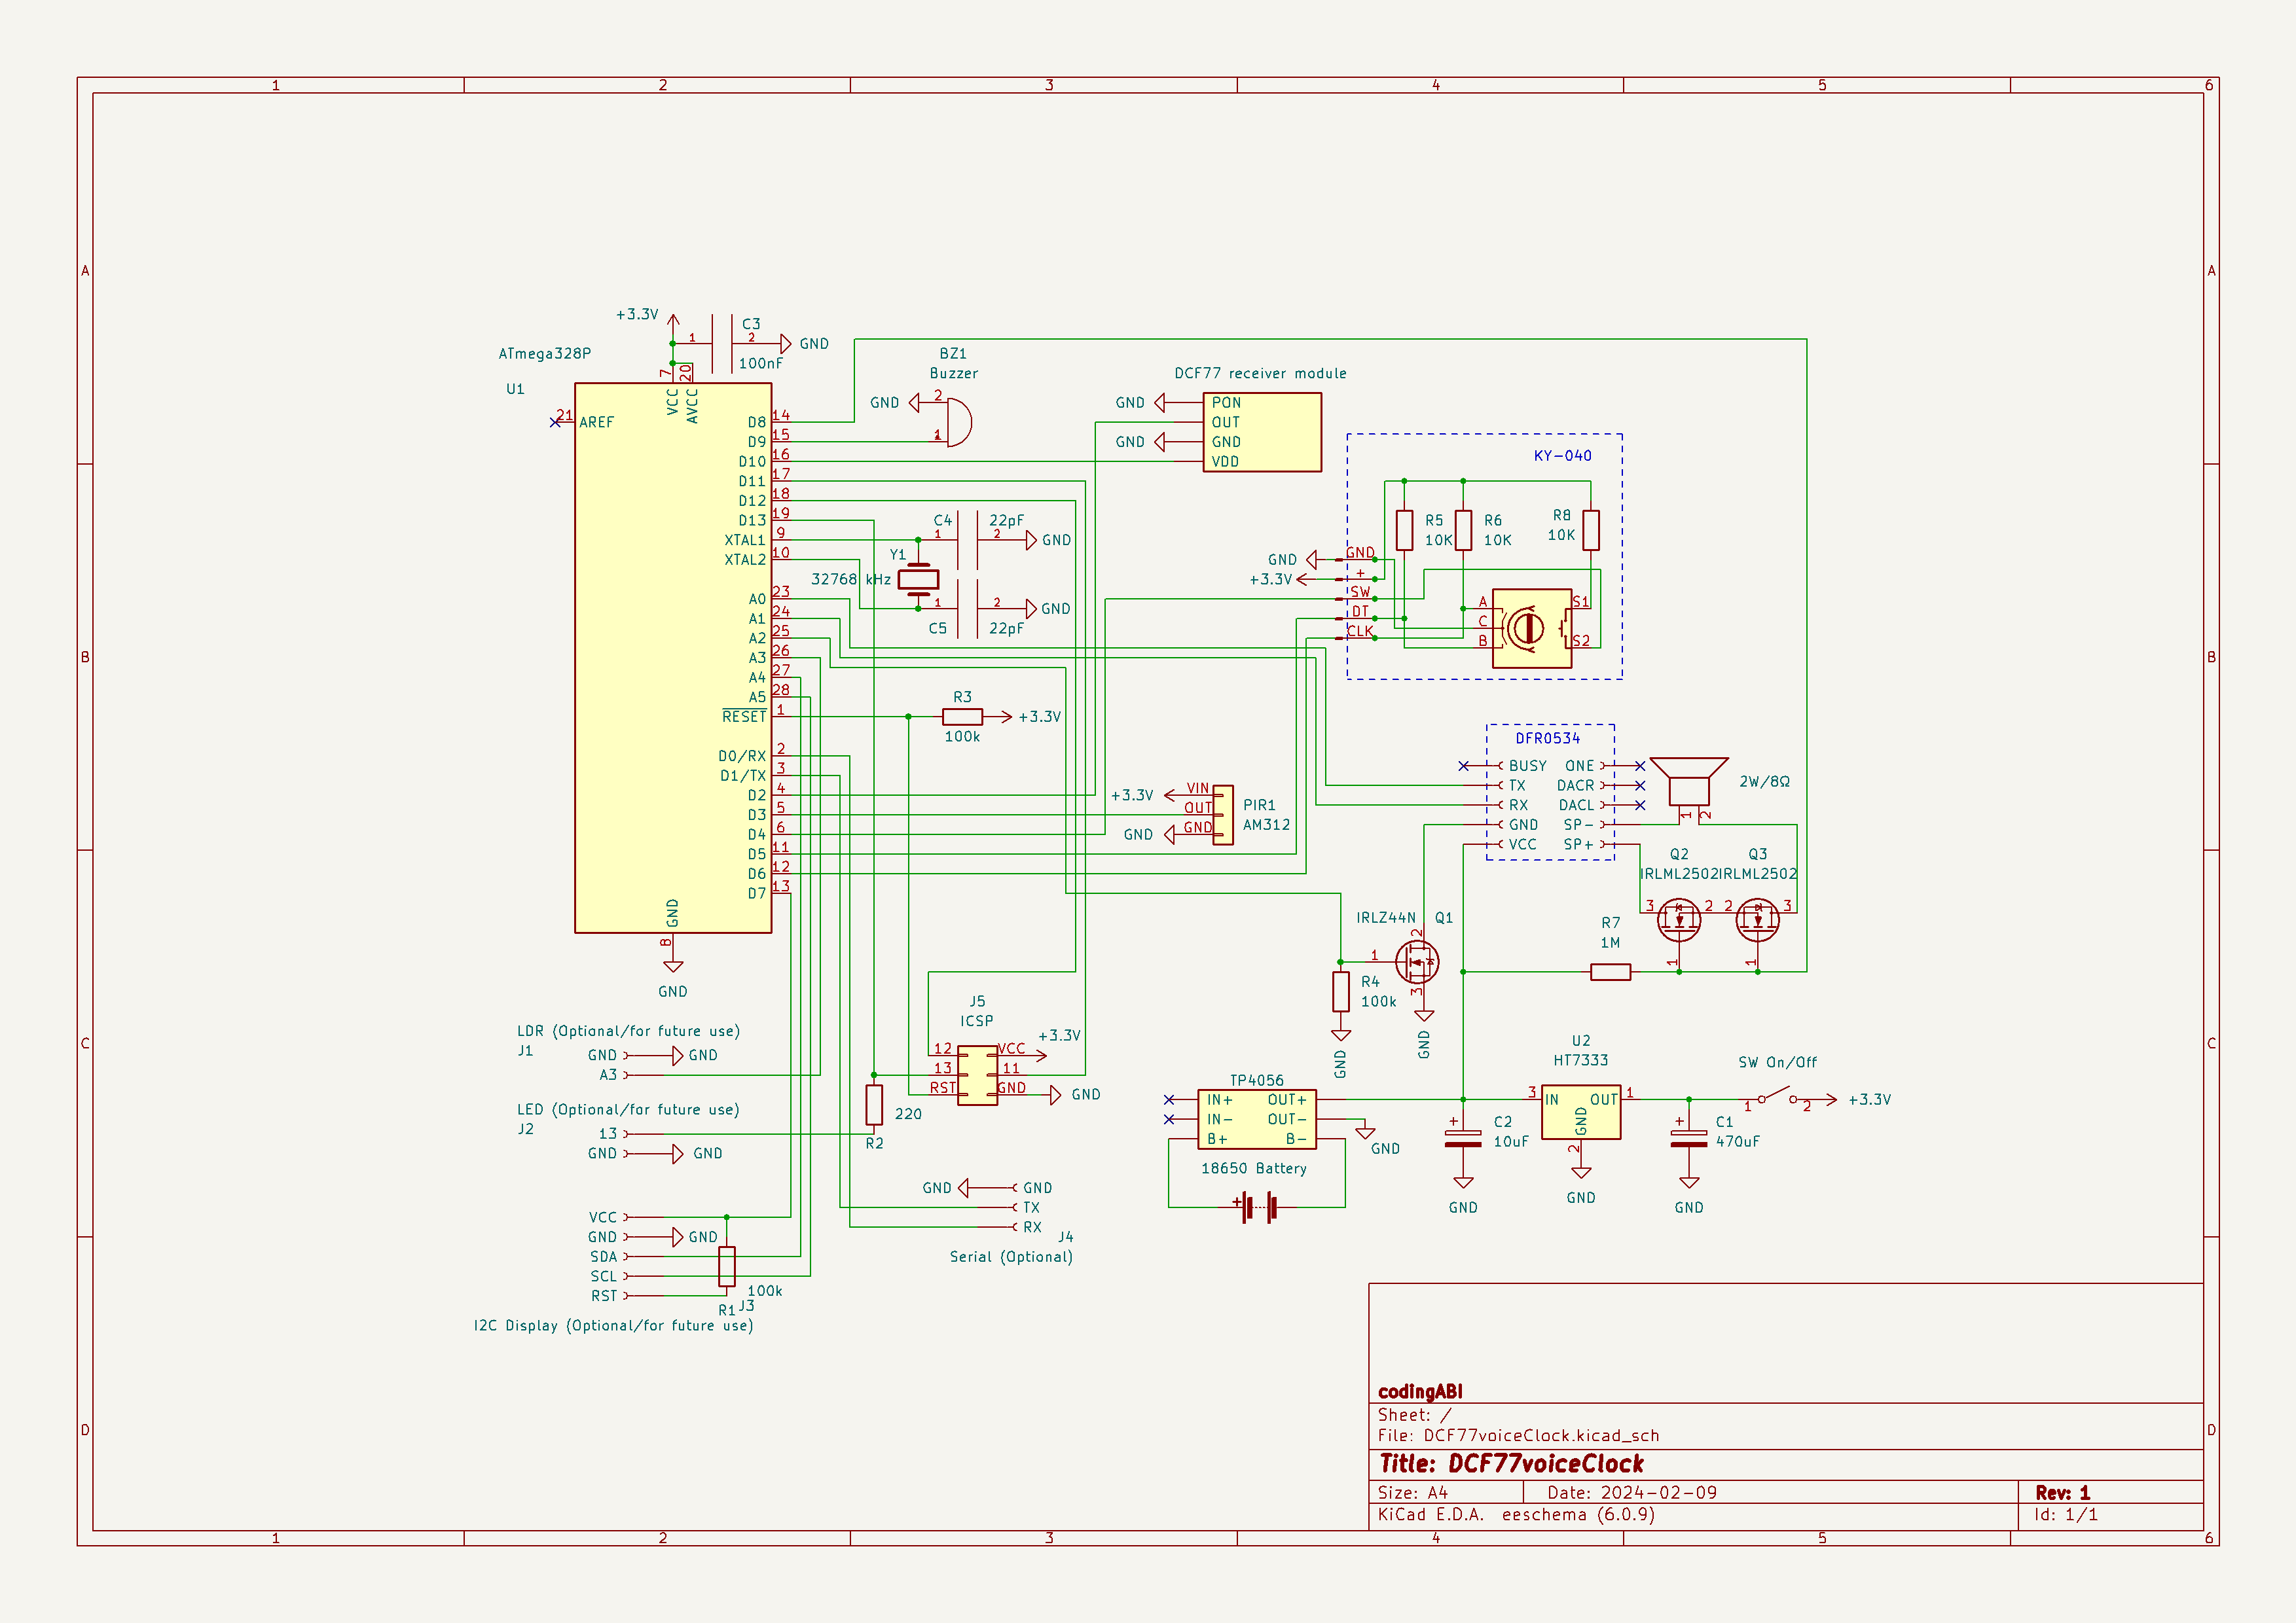Select the KY-040 rotary encoder symbol

(1531, 628)
